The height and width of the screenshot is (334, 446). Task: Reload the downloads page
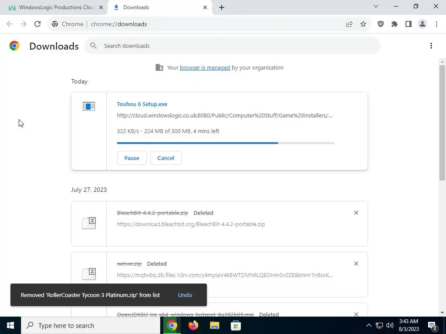click(x=37, y=24)
